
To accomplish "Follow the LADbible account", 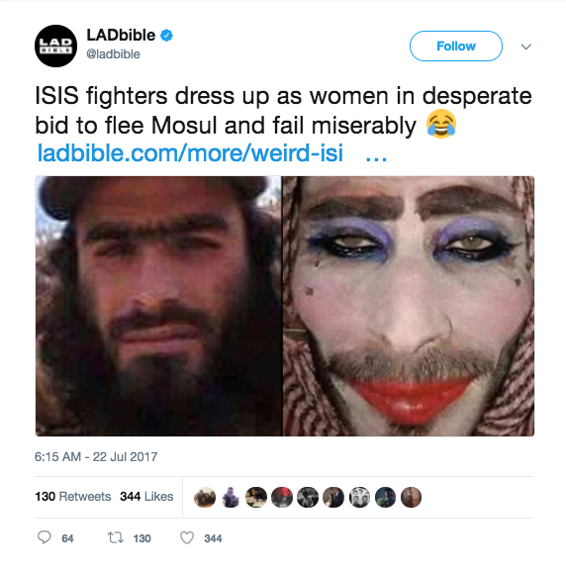I will pos(456,46).
